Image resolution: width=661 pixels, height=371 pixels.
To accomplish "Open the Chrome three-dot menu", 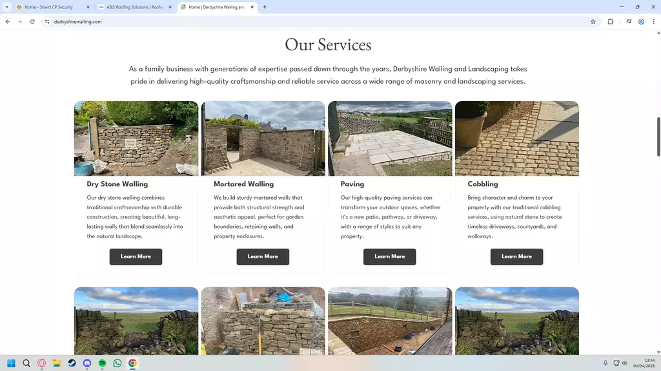I will [x=653, y=21].
